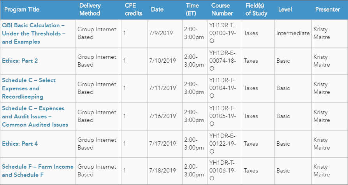348x185 pixels.
Task: Click the Field(s) of Study header
Action: tap(257, 10)
